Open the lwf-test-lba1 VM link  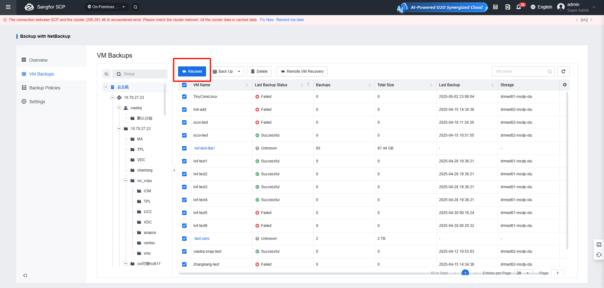click(204, 148)
